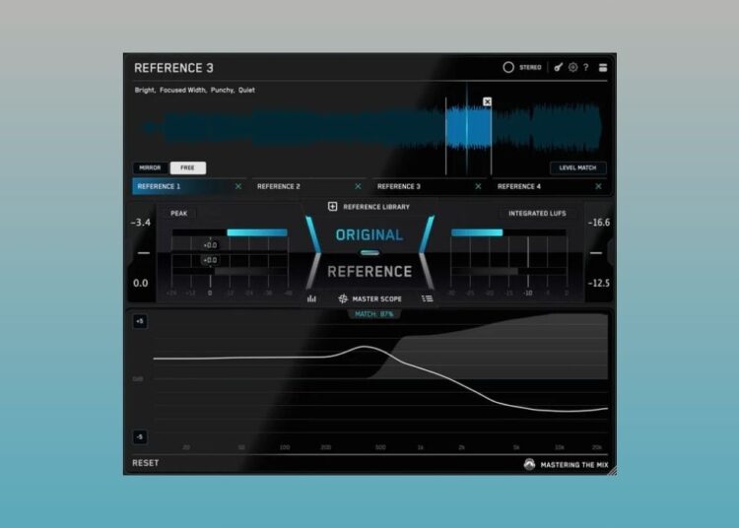Click the window corner grip at the bottom right
Viewport: 739px width, 528px height.
coord(612,471)
